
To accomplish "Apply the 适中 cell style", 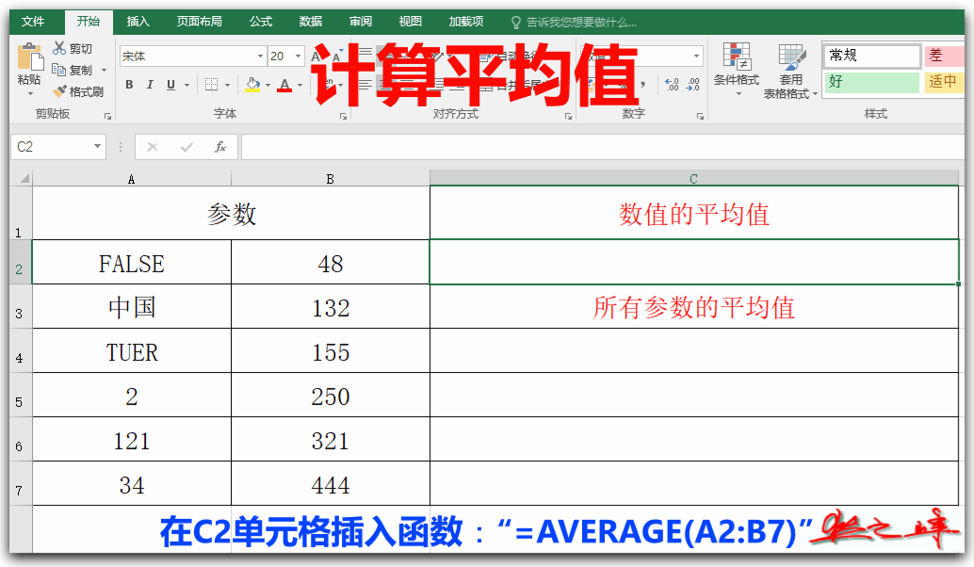I will click(x=944, y=81).
